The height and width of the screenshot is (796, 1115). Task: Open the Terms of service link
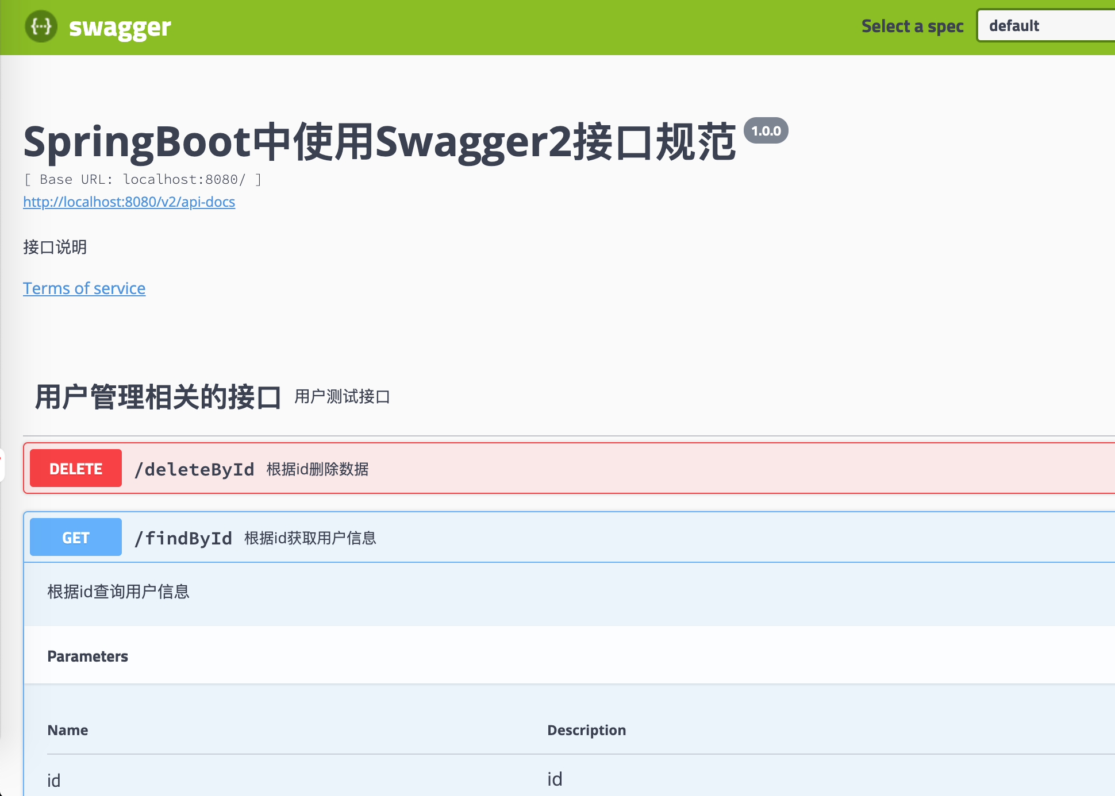84,288
